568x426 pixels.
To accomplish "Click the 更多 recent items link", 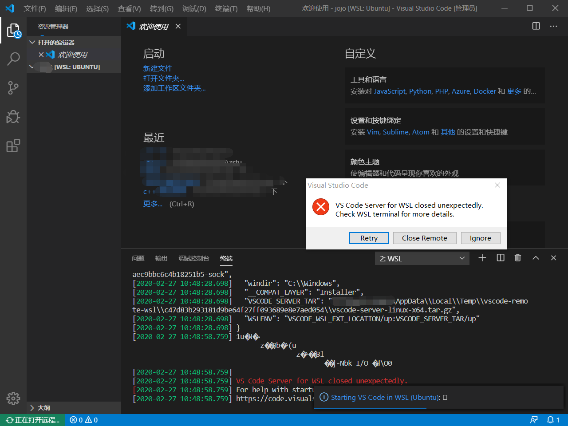I will 153,204.
